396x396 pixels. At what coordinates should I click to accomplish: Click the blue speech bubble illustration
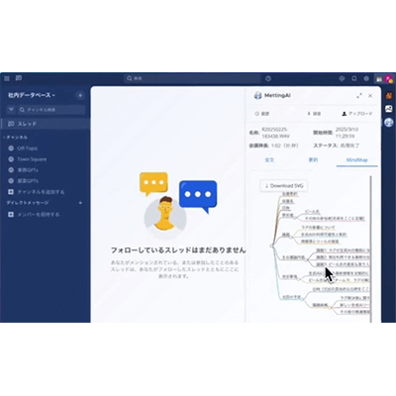198,196
